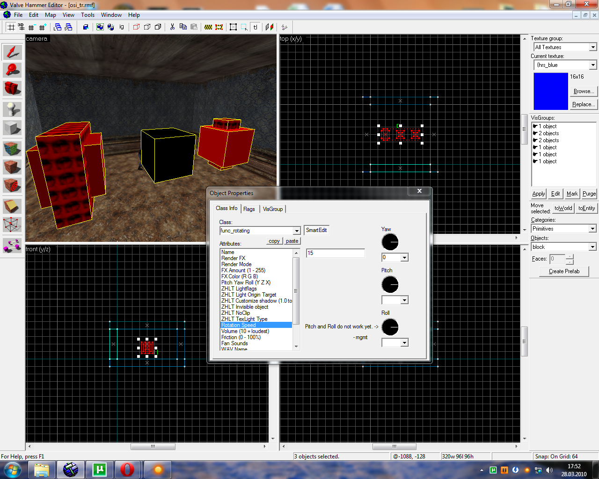Choose the Magnify tool

tap(12, 70)
